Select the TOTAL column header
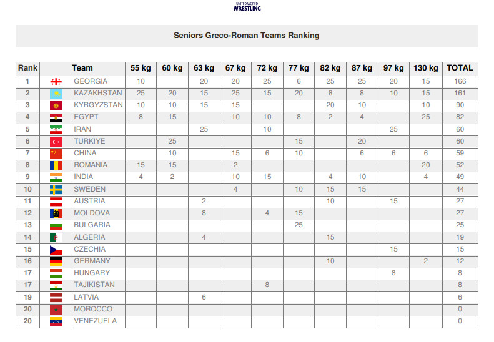Screen dimensions: 494x342 [x=460, y=68]
